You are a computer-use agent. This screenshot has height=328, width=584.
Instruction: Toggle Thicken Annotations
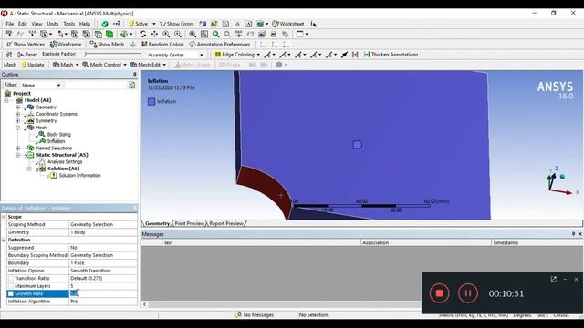391,55
